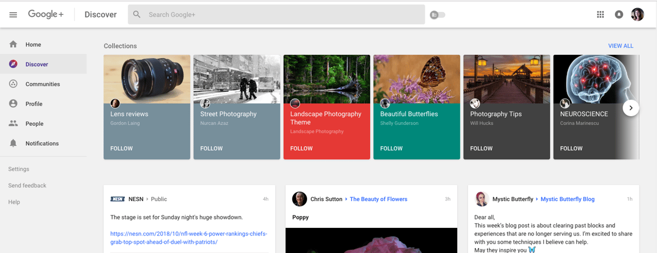
Task: Click the NESN author name
Action: point(136,199)
